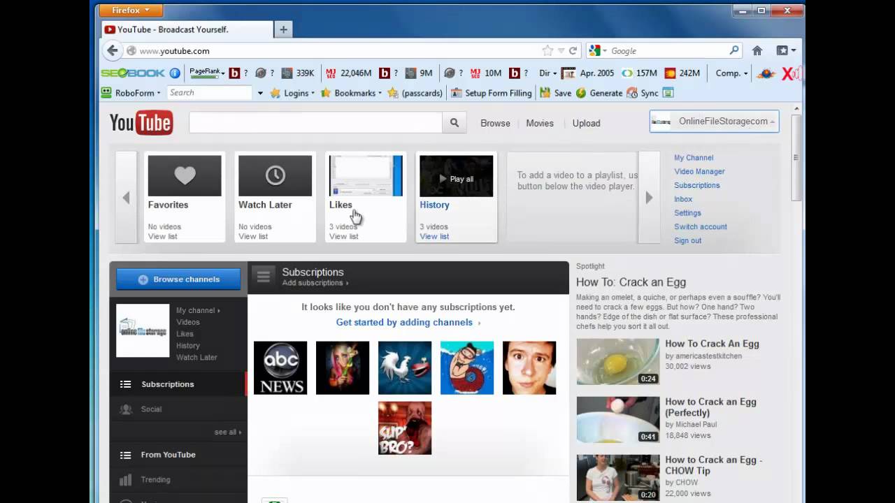
Task: Click the YouTube logo
Action: point(141,123)
